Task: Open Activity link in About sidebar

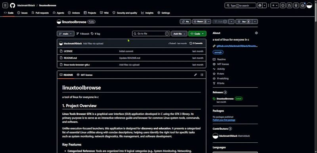Action: click(x=221, y=69)
